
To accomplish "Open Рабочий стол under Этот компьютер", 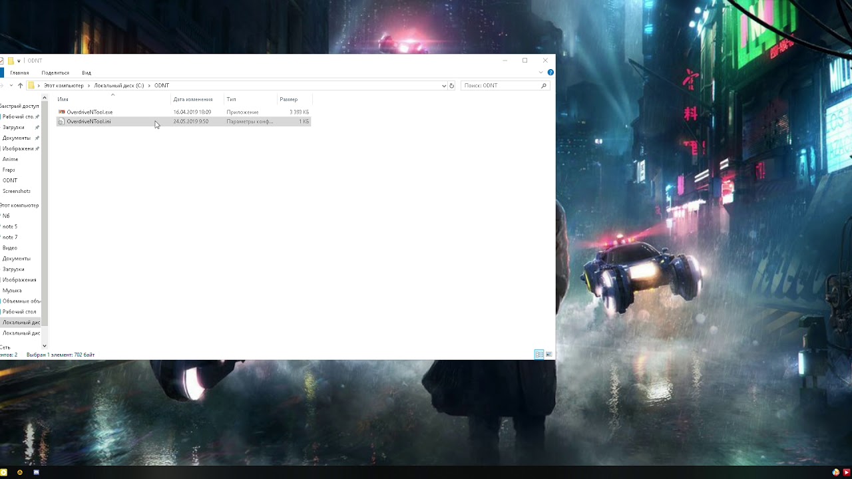I will pos(19,311).
